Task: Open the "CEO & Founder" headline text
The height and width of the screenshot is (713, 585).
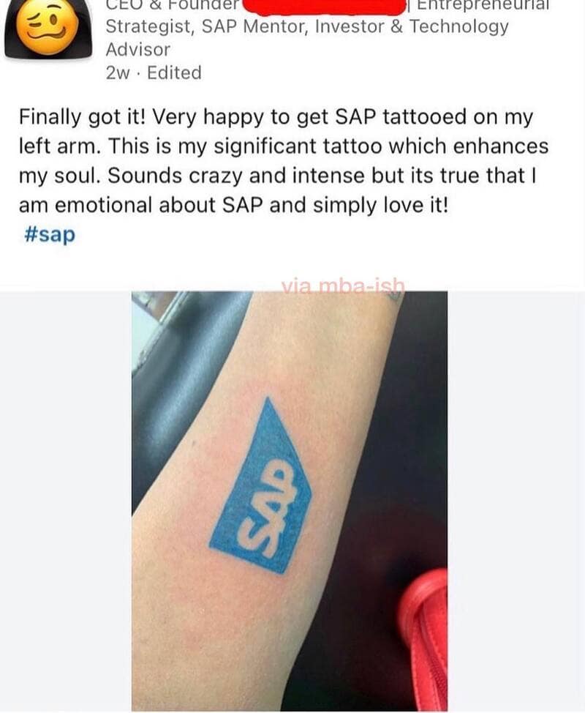Action: (172, 5)
